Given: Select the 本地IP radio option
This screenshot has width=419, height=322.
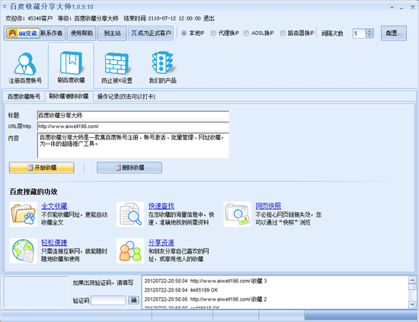Looking at the screenshot, I should coord(184,33).
